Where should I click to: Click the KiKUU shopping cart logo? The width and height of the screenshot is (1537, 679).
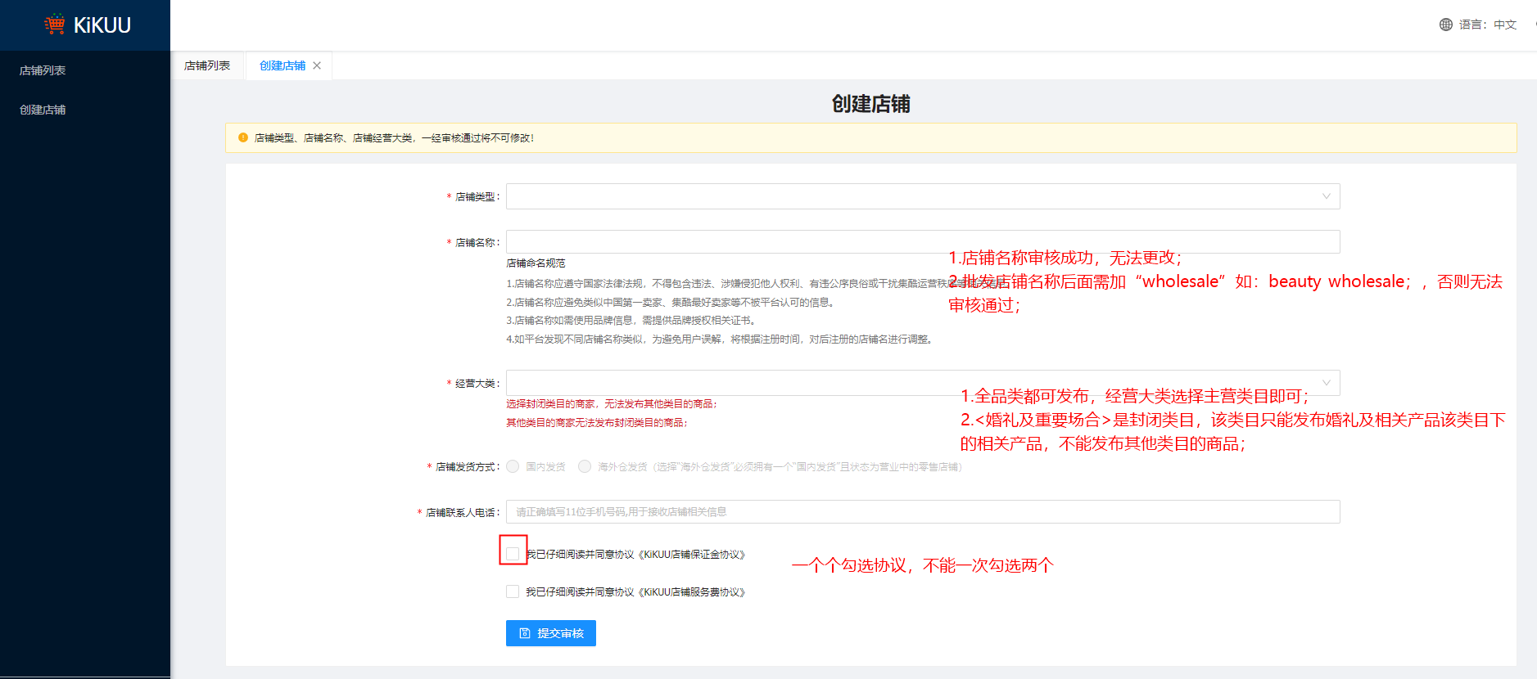click(x=55, y=25)
